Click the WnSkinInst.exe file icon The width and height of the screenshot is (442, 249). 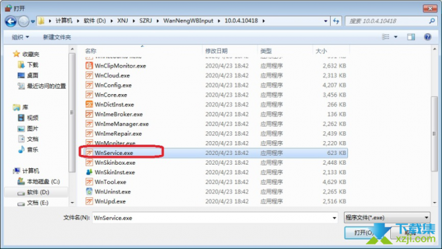(x=89, y=172)
